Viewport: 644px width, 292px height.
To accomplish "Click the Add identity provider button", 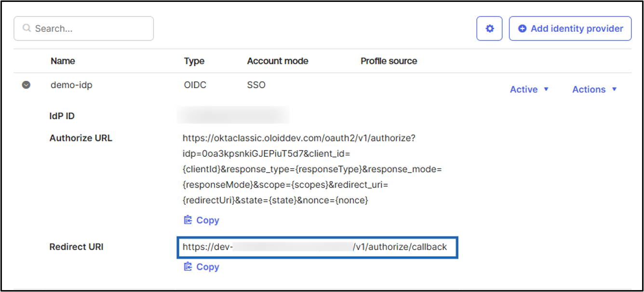I will (x=570, y=29).
